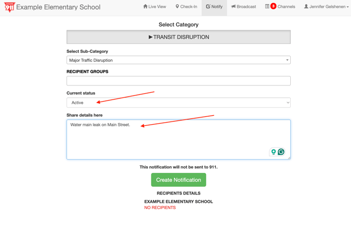The height and width of the screenshot is (229, 351).
Task: Open the Grammarly icon in details box
Action: click(x=281, y=152)
